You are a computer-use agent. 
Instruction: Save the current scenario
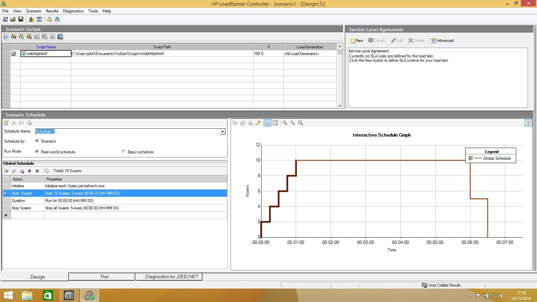21,19
